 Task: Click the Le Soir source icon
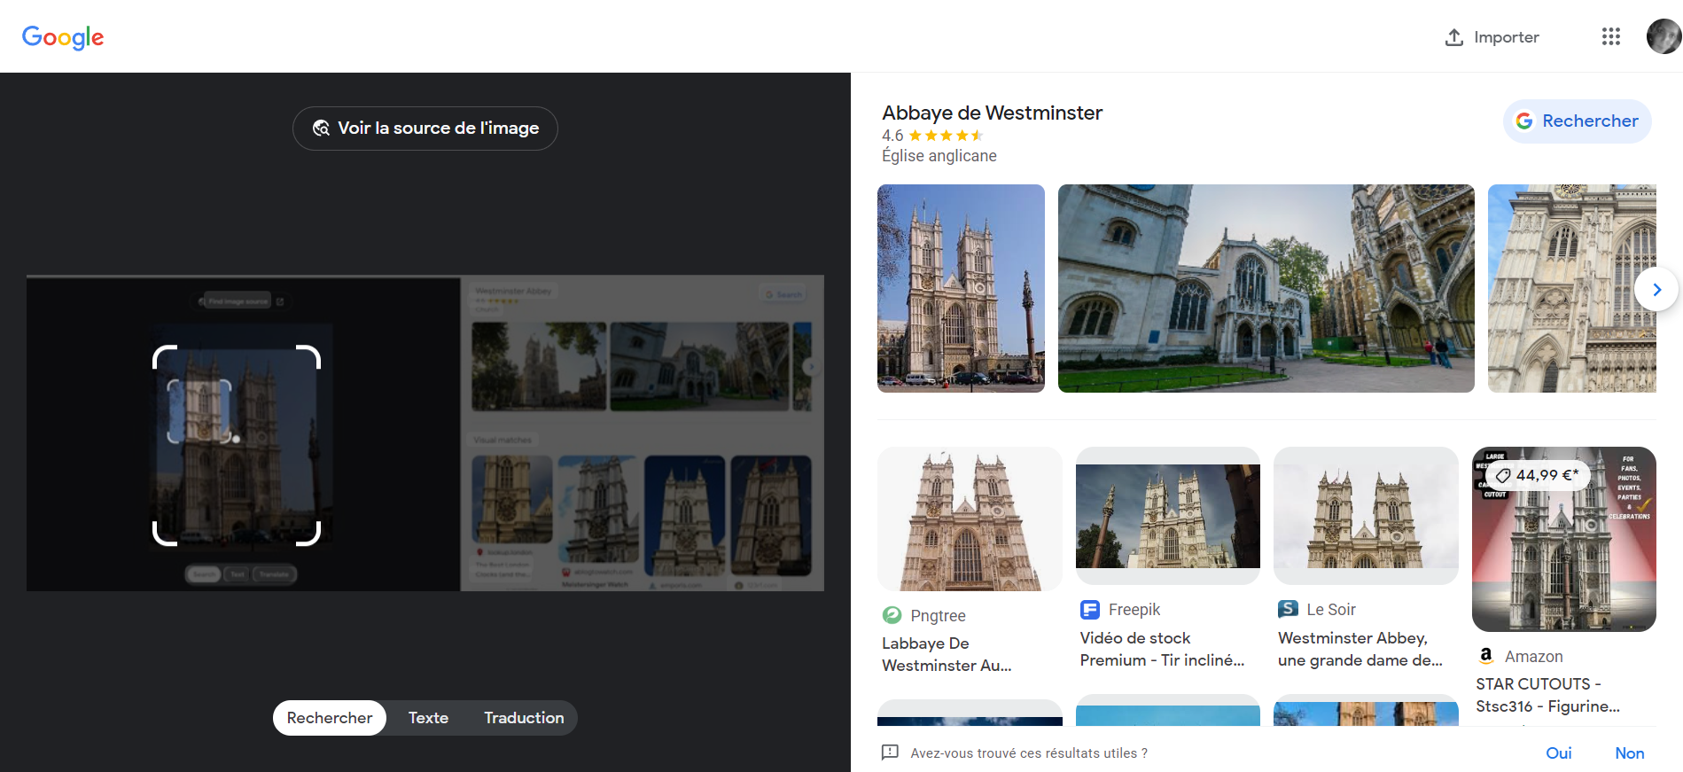coord(1288,609)
